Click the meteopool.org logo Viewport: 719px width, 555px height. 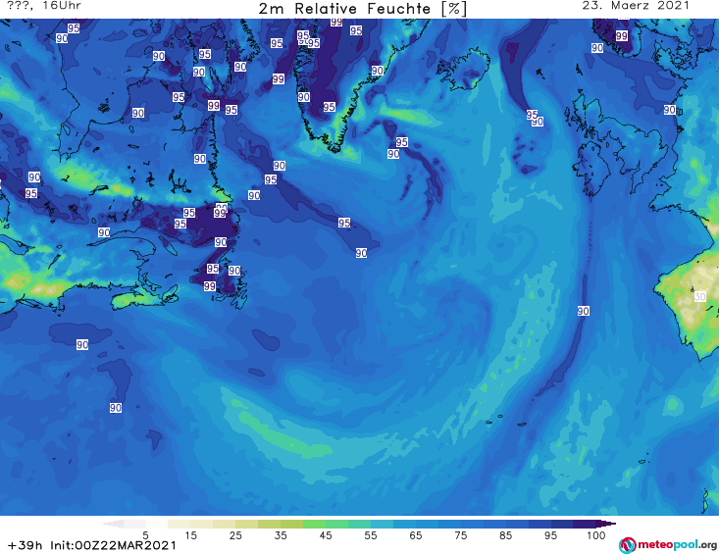(668, 544)
